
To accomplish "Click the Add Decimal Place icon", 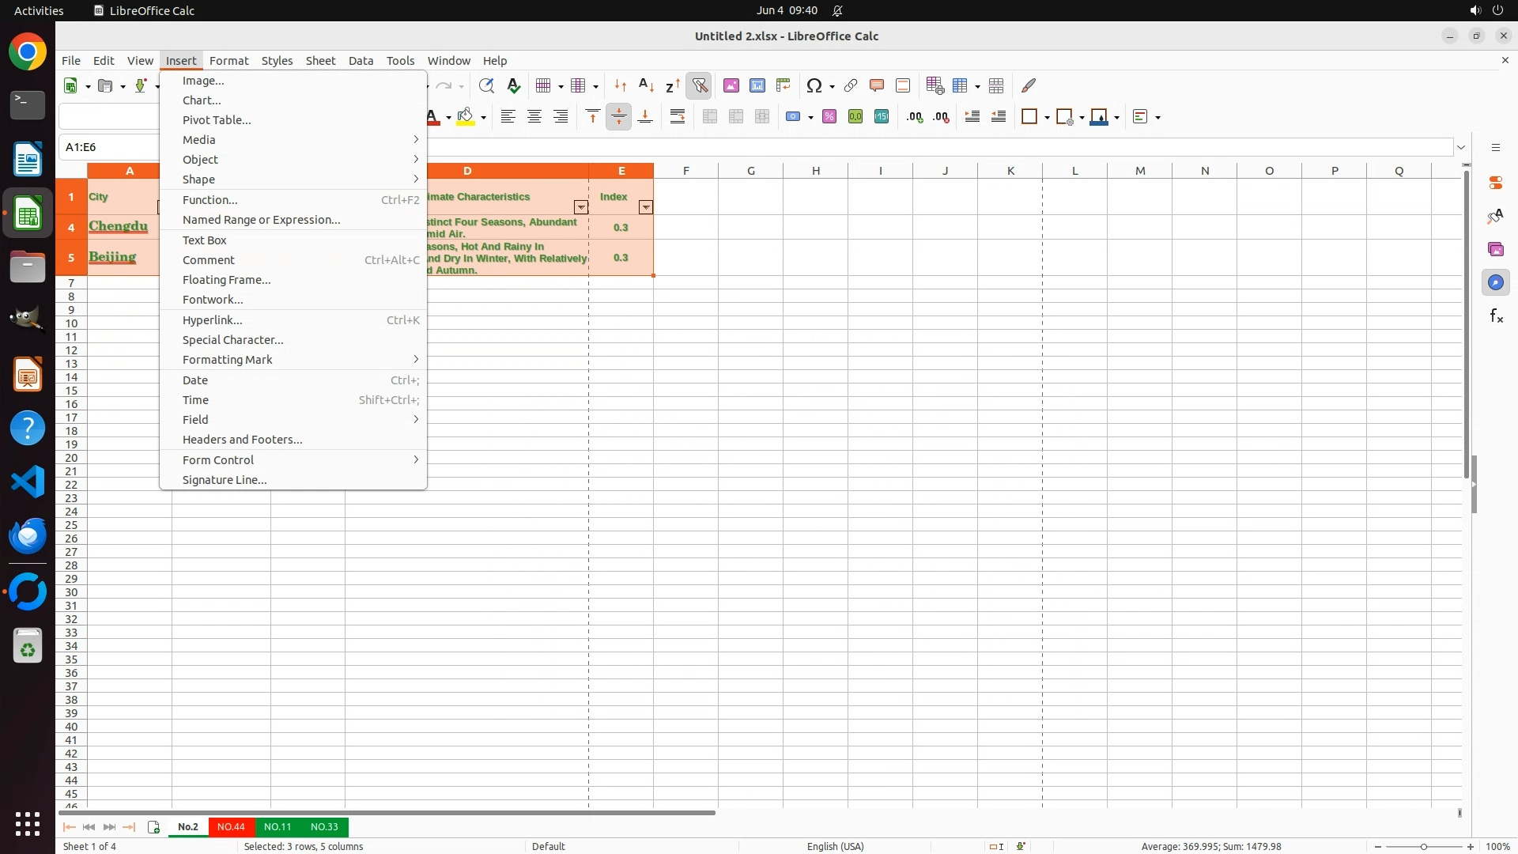I will (915, 117).
